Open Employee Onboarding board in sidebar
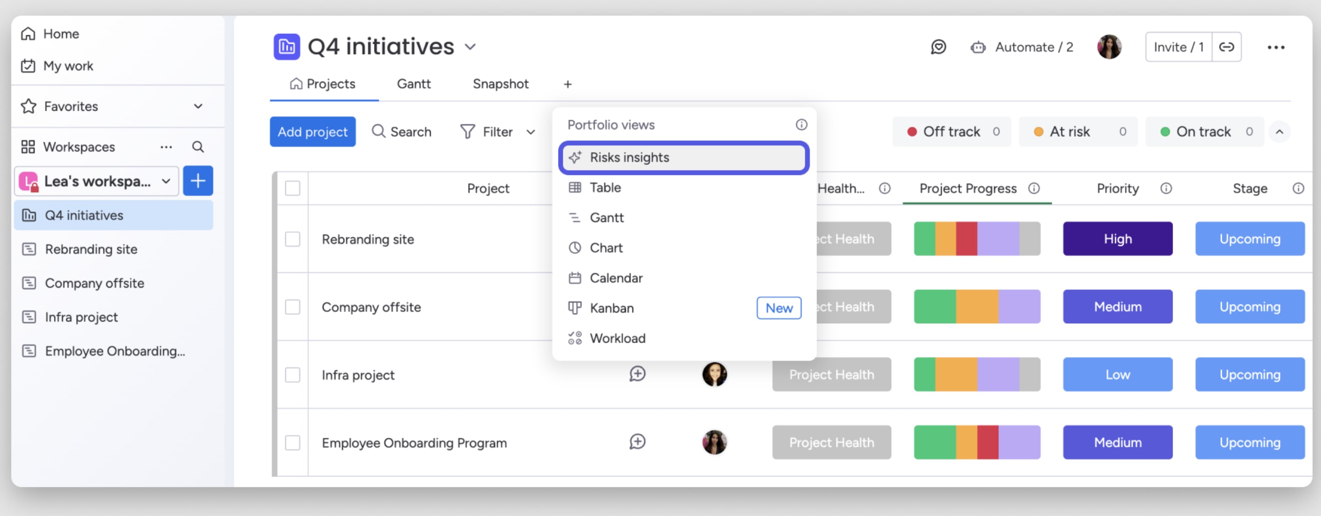This screenshot has width=1321, height=516. pos(113,351)
